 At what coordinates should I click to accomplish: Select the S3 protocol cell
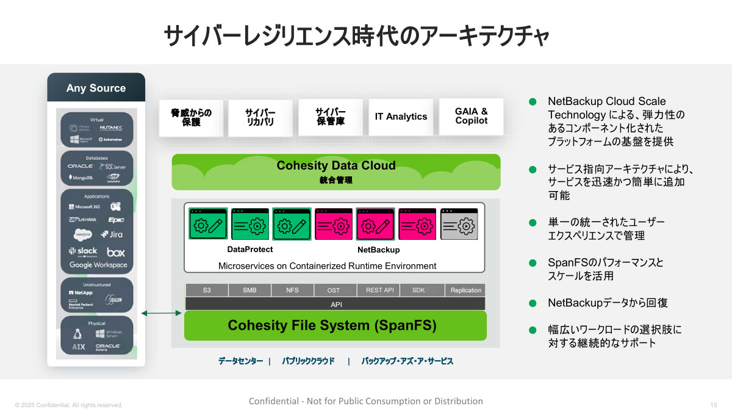coord(207,290)
